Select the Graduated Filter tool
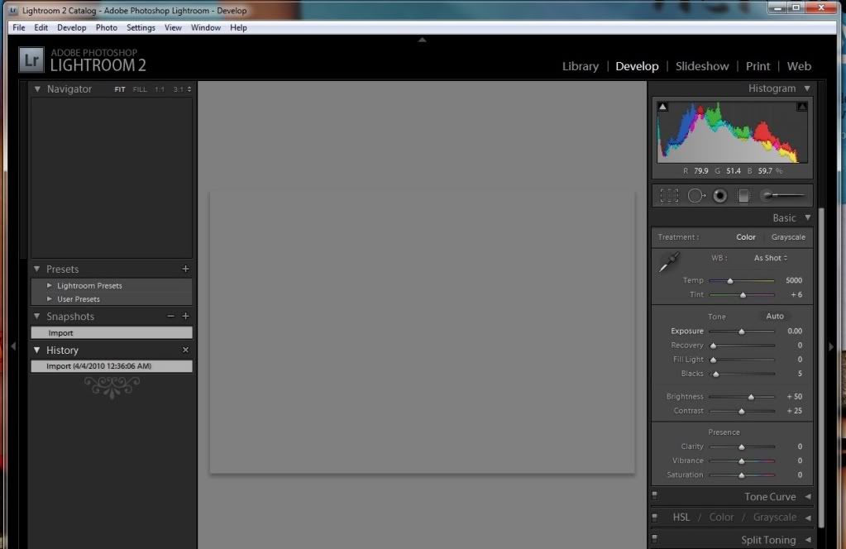The width and height of the screenshot is (846, 549). pos(743,196)
